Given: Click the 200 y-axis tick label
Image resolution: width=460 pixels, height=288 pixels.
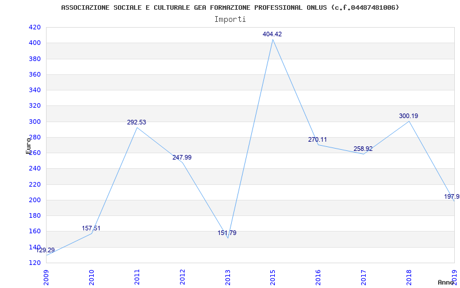Looking at the screenshot, I should (34, 200).
